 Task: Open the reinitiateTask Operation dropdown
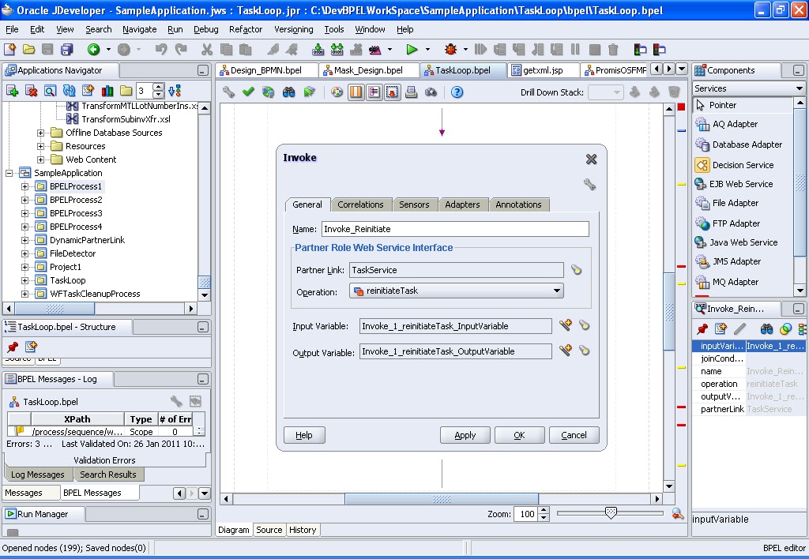559,291
